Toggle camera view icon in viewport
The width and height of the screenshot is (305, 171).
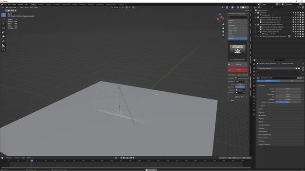click(x=223, y=32)
